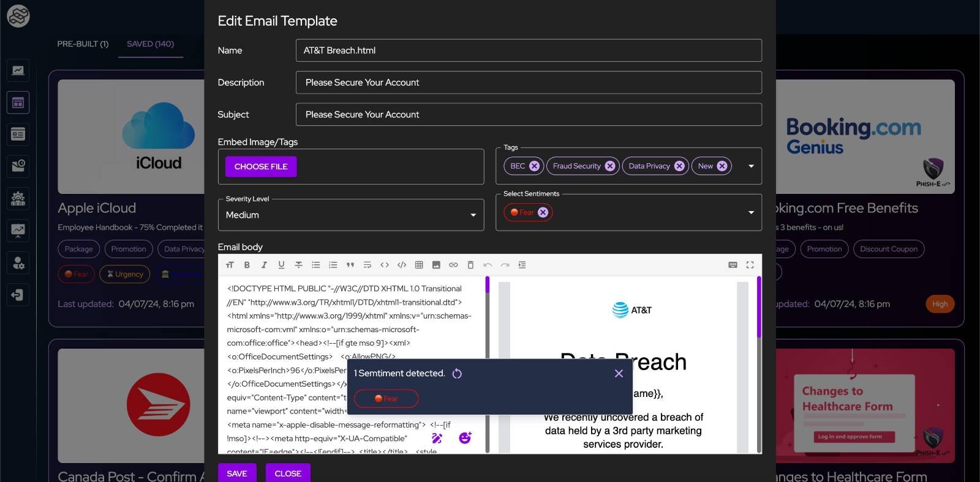The image size is (980, 482).
Task: Switch to the SAVED (140) tab
Action: click(x=150, y=44)
